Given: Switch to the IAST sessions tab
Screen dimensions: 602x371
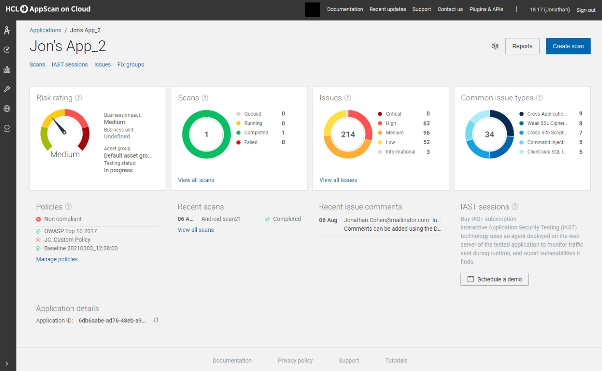Looking at the screenshot, I should tap(70, 65).
